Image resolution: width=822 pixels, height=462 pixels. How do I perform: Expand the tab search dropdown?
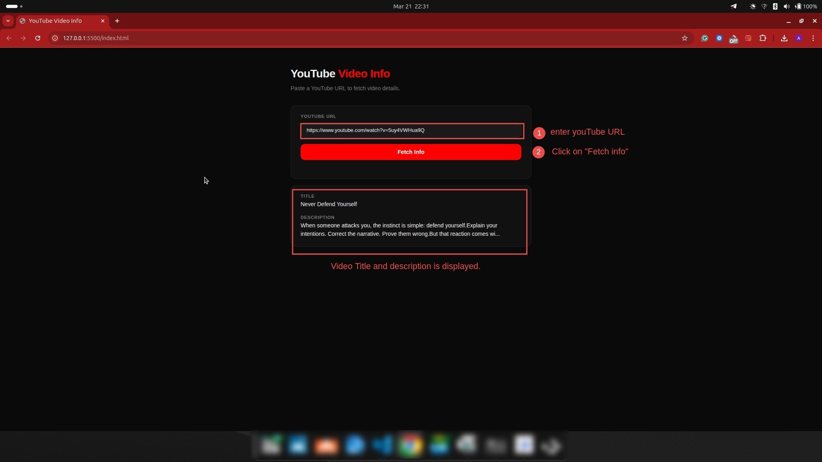click(8, 21)
